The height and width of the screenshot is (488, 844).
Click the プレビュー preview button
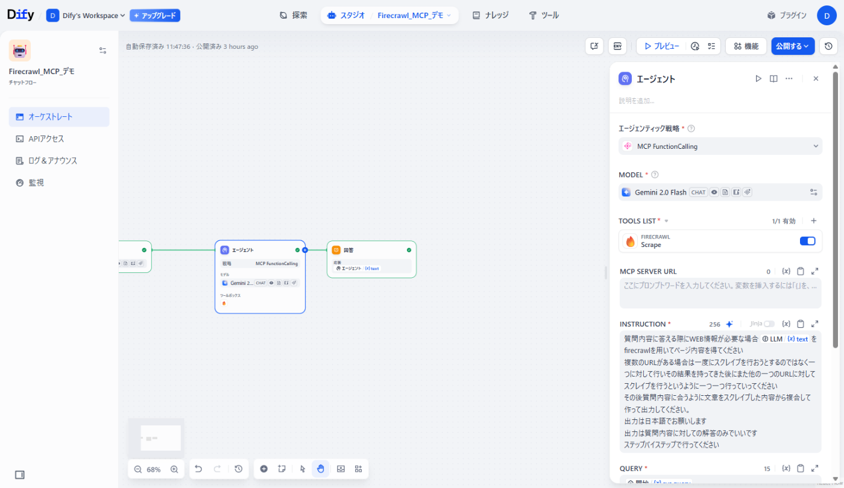tap(661, 46)
